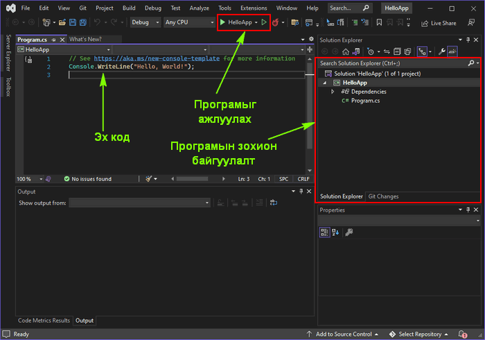Click the Search box in the title bar
Screen dimensions: 485x340
(349, 8)
